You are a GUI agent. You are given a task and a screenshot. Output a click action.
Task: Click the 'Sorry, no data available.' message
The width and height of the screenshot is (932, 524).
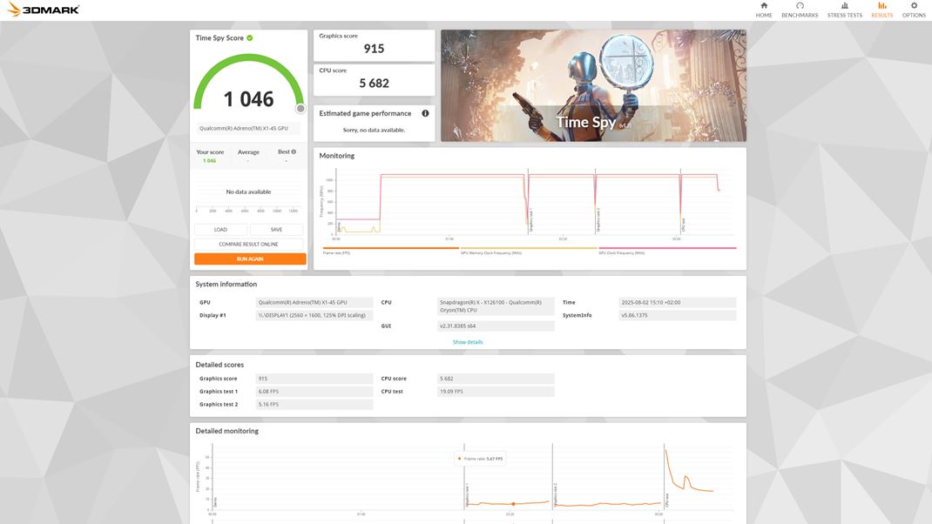tap(374, 130)
